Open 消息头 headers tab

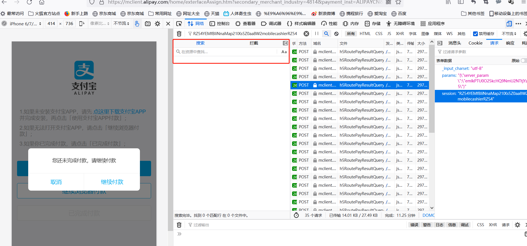(x=455, y=43)
